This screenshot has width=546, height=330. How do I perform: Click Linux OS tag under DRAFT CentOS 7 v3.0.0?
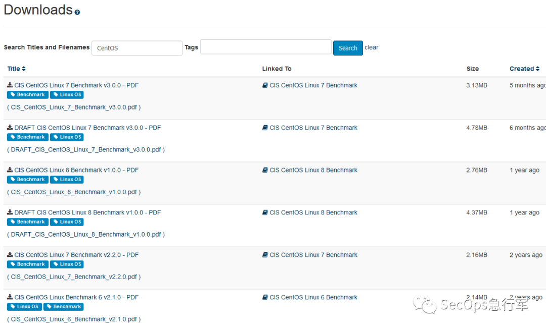[67, 137]
